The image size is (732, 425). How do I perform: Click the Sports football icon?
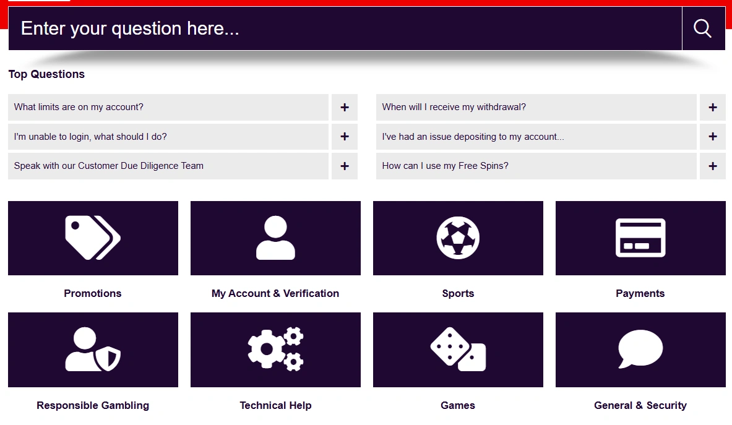pyautogui.click(x=458, y=238)
